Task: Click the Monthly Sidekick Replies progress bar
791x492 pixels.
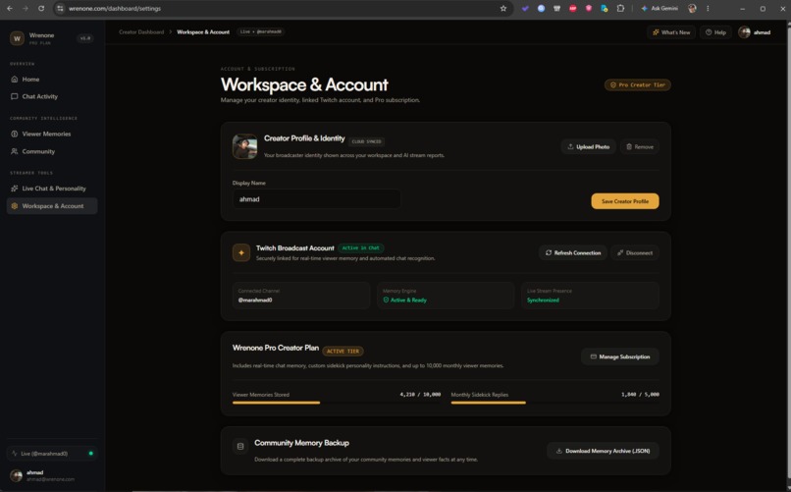Action: coord(554,403)
